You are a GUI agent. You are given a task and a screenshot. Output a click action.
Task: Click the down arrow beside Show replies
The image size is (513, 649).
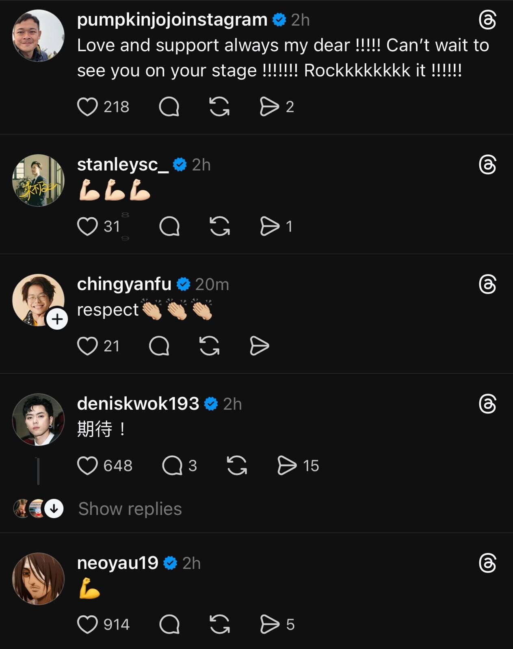tap(54, 508)
